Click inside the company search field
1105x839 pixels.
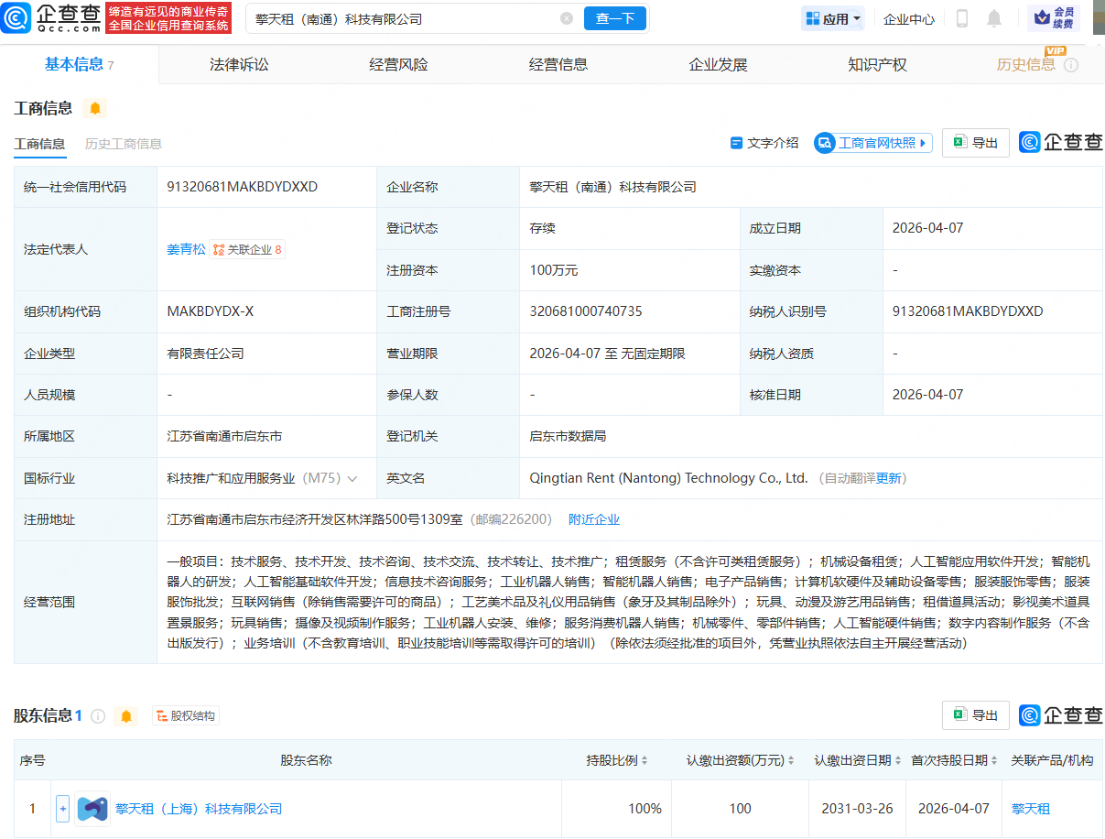pos(403,18)
